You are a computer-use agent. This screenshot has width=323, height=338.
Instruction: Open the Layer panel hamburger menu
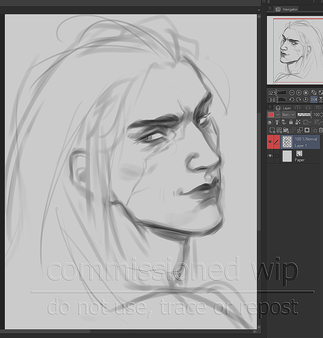tap(270, 107)
